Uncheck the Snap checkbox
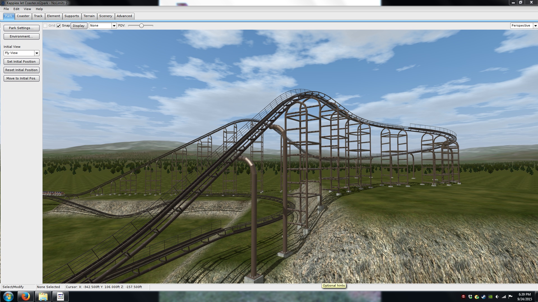This screenshot has height=302, width=538. 59,26
